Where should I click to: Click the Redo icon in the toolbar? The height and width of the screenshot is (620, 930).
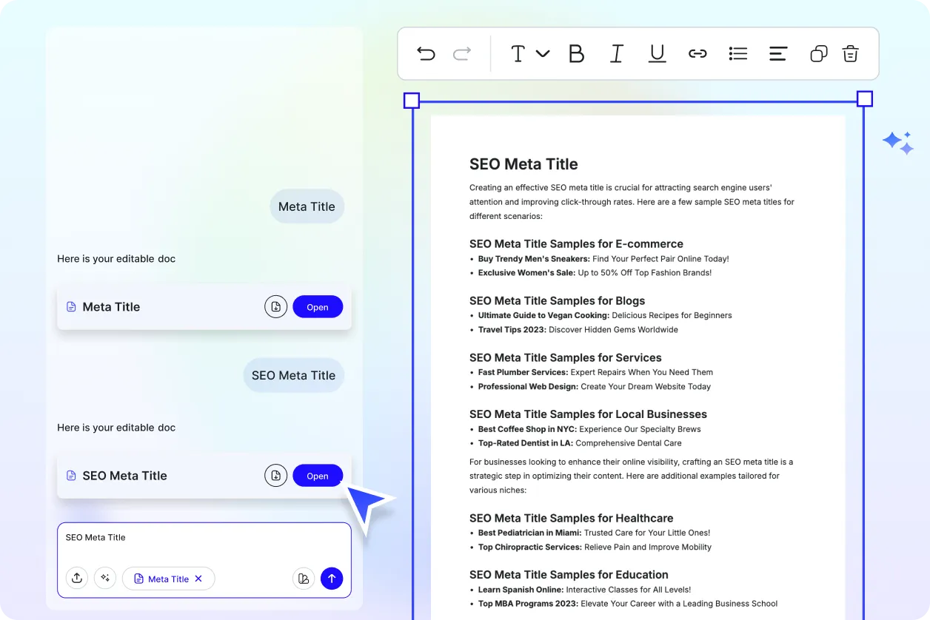tap(461, 53)
